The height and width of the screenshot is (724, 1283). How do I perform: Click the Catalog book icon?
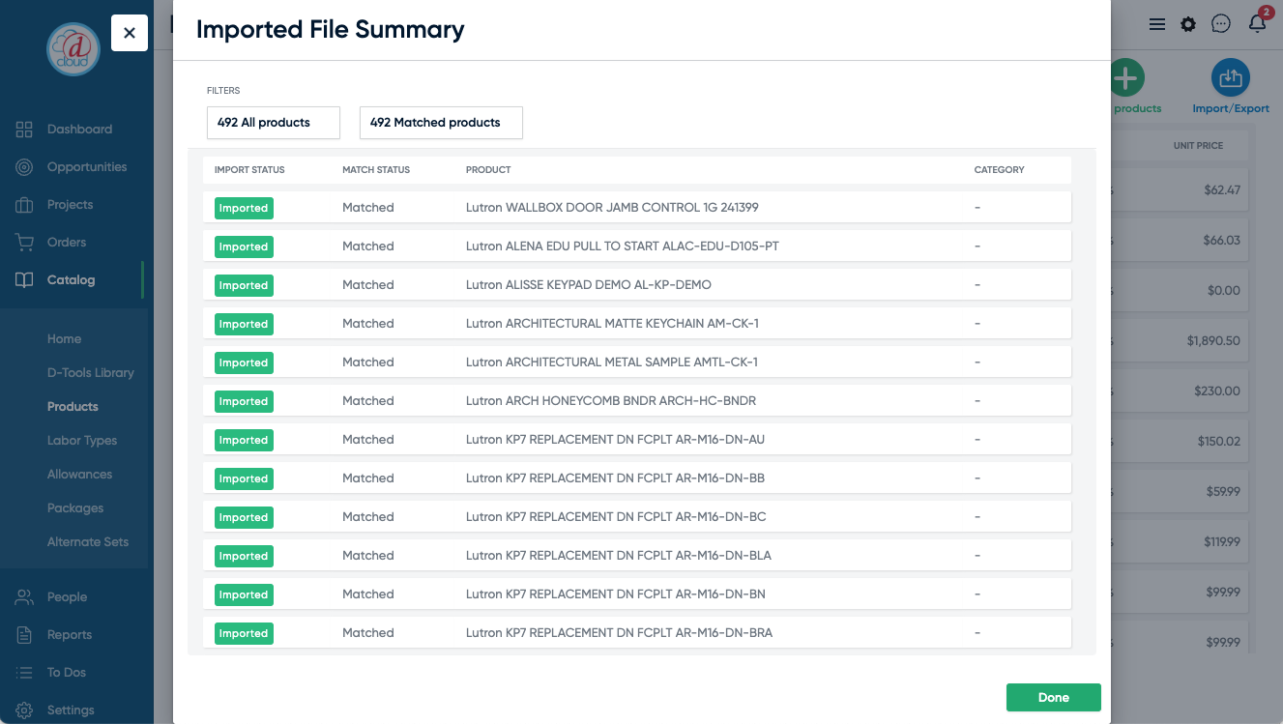24,280
